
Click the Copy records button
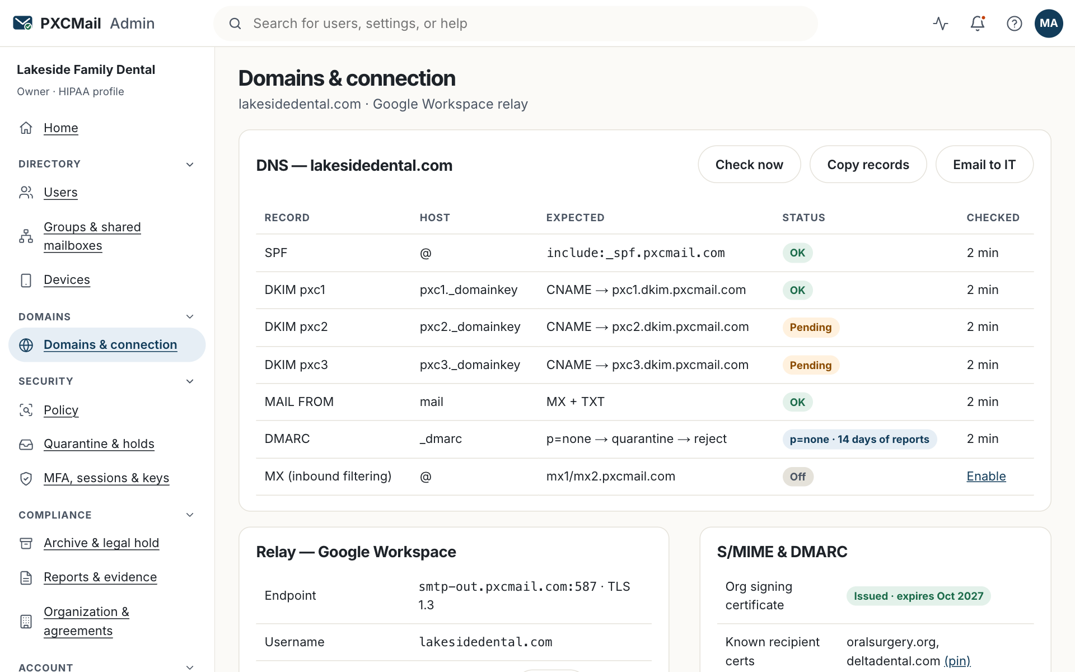point(868,164)
